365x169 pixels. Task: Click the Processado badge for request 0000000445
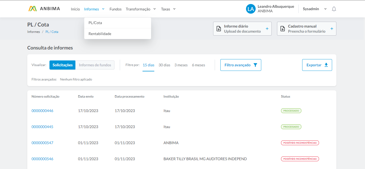(x=291, y=127)
